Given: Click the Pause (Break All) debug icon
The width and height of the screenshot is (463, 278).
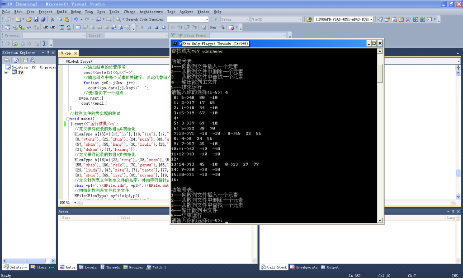Looking at the screenshot, I should coord(150,28).
